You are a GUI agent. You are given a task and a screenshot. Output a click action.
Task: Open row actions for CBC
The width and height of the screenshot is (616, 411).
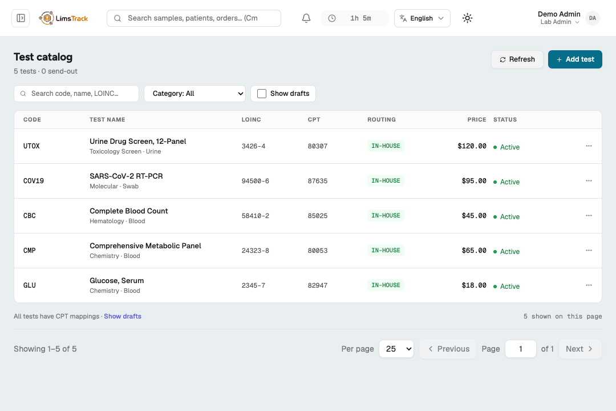pyautogui.click(x=589, y=216)
